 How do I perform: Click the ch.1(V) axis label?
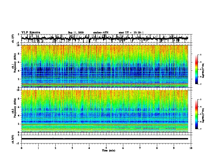coord(13,39)
